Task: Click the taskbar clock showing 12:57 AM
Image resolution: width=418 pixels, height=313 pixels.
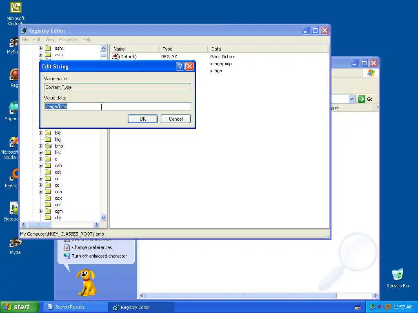Action: (403, 307)
